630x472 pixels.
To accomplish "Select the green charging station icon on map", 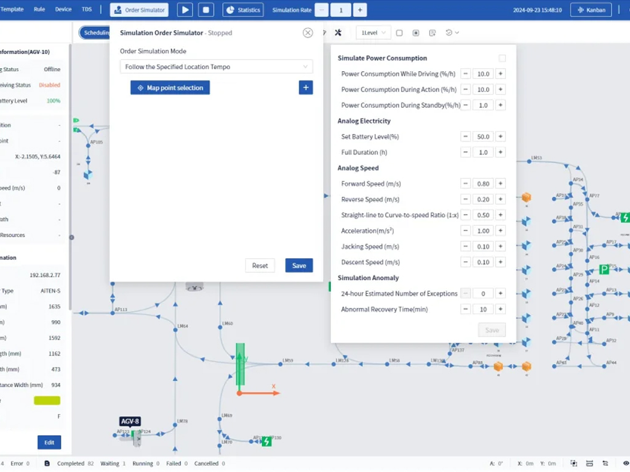I will [x=625, y=217].
